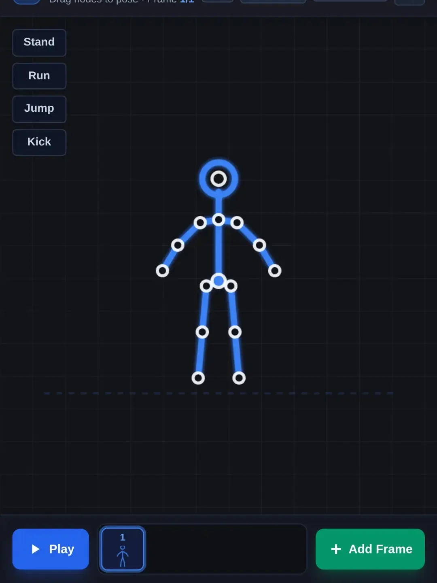
Task: Click the foot node on the screen's left
Action: coord(198,378)
